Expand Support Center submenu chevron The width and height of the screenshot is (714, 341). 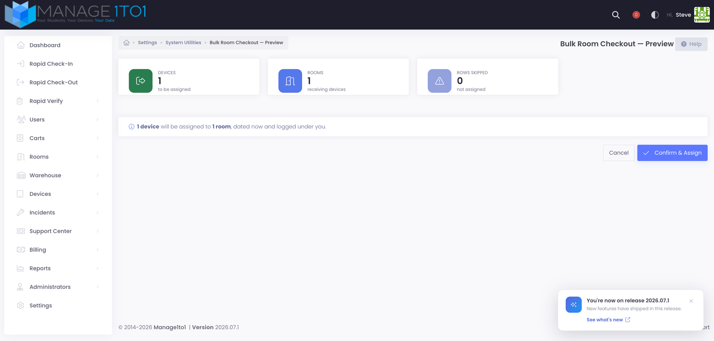[x=97, y=231]
